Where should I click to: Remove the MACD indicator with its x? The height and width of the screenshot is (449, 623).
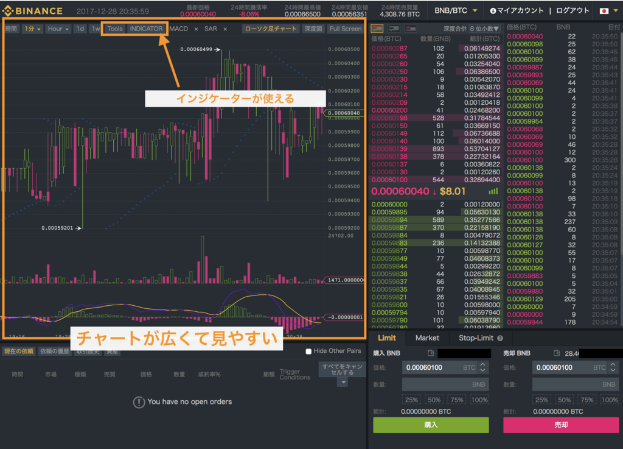(196, 29)
